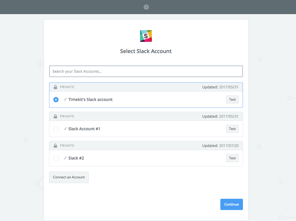
Task: Select the Timekit's Slack account radio button
Action: (56, 100)
